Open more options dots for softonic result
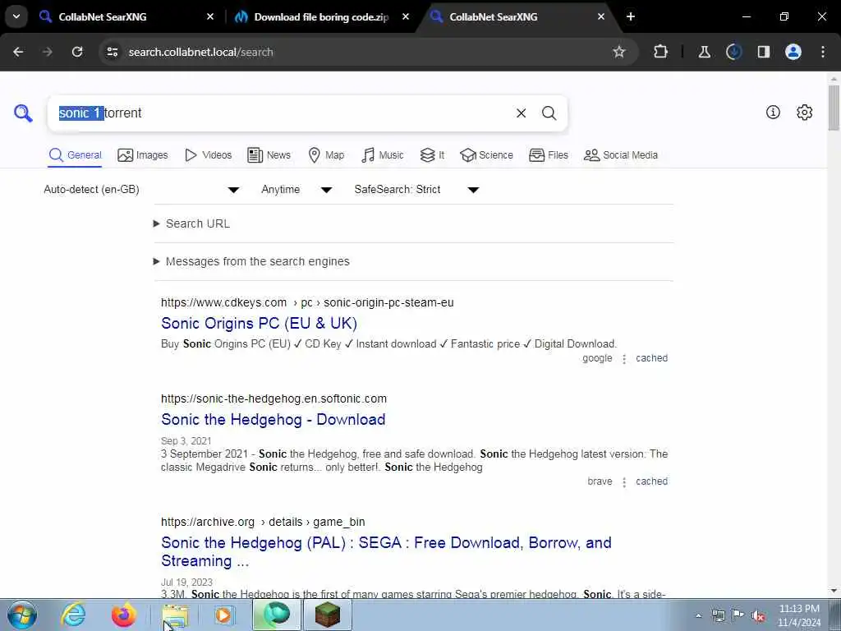Image resolution: width=841 pixels, height=631 pixels. coord(624,482)
